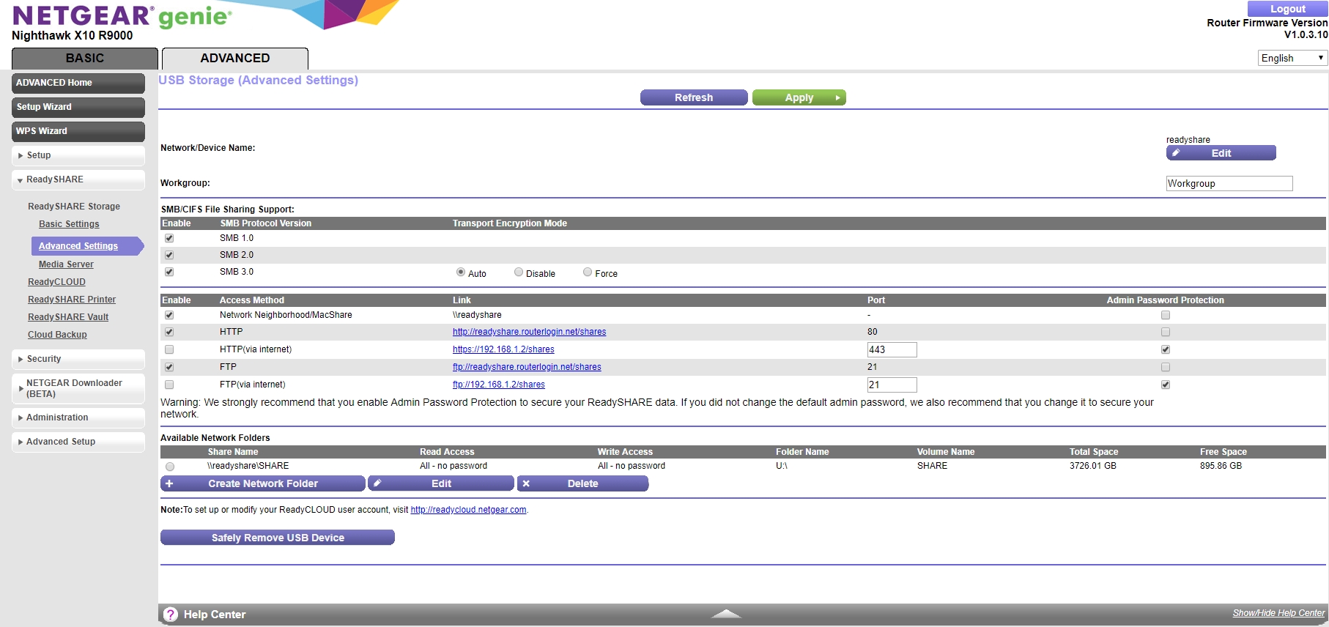Expand the Setup menu section
1329x627 pixels.
pyautogui.click(x=78, y=155)
